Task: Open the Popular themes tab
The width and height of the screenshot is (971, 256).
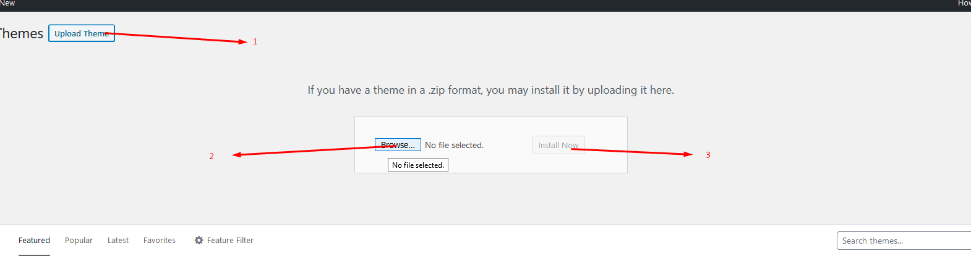Action: coord(79,241)
